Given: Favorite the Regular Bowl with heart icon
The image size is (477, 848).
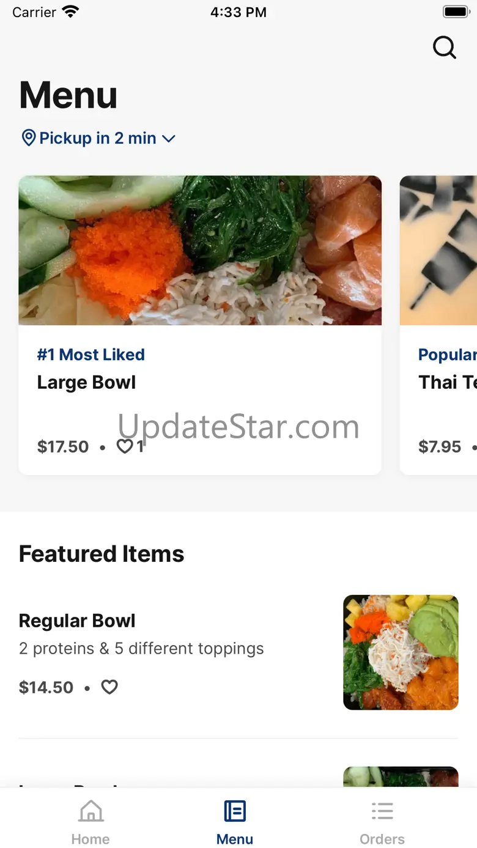Looking at the screenshot, I should coord(109,687).
